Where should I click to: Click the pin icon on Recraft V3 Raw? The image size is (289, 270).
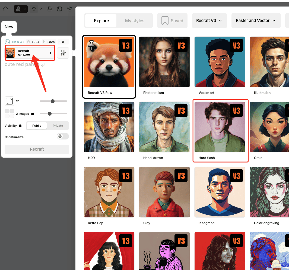pyautogui.click(x=91, y=45)
